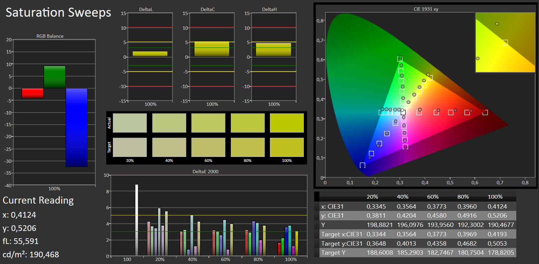Select table cell 0,3345
The height and width of the screenshot is (264, 539).
376,207
